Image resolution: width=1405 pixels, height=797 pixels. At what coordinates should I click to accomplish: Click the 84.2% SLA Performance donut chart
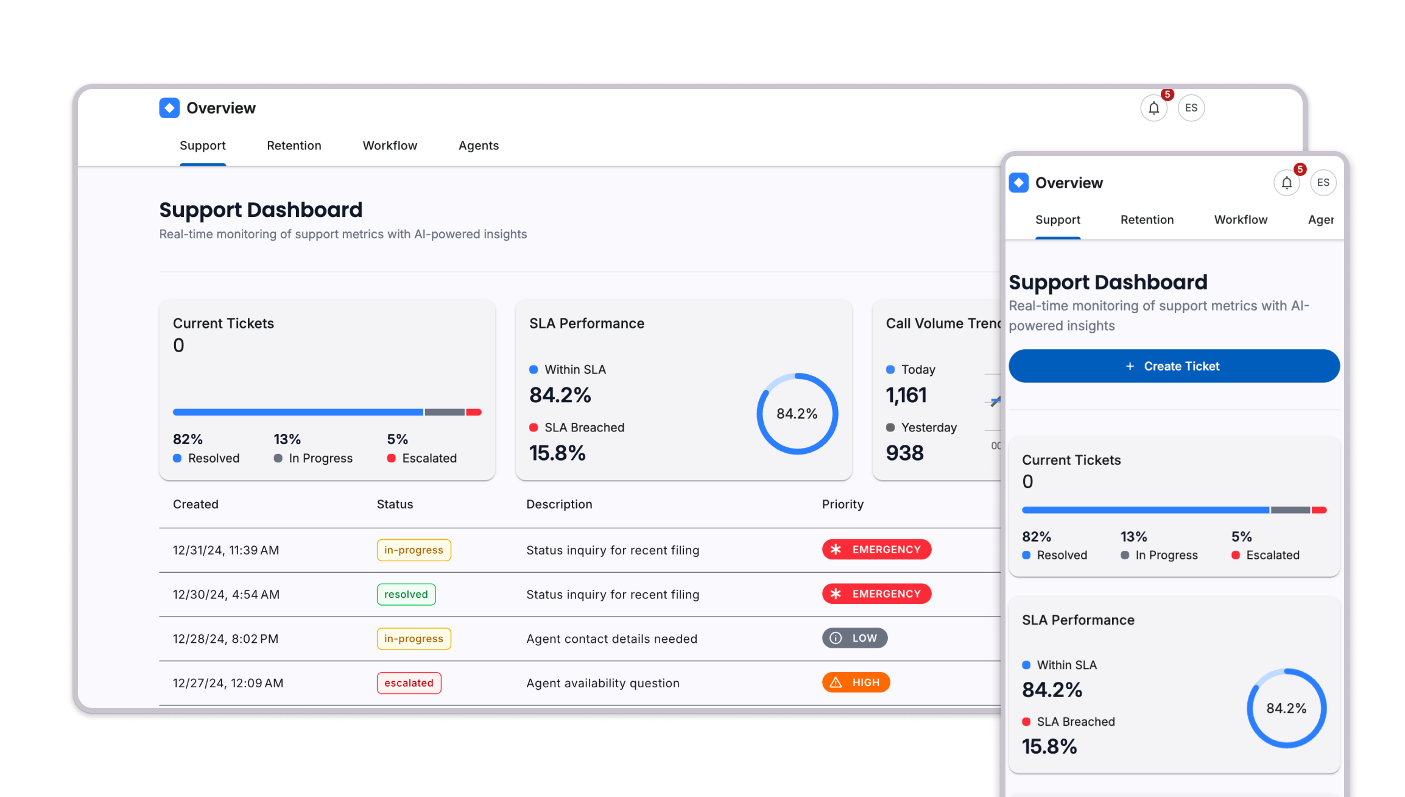coord(797,414)
